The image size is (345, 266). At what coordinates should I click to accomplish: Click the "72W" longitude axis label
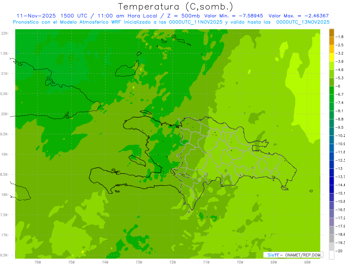click(172, 262)
